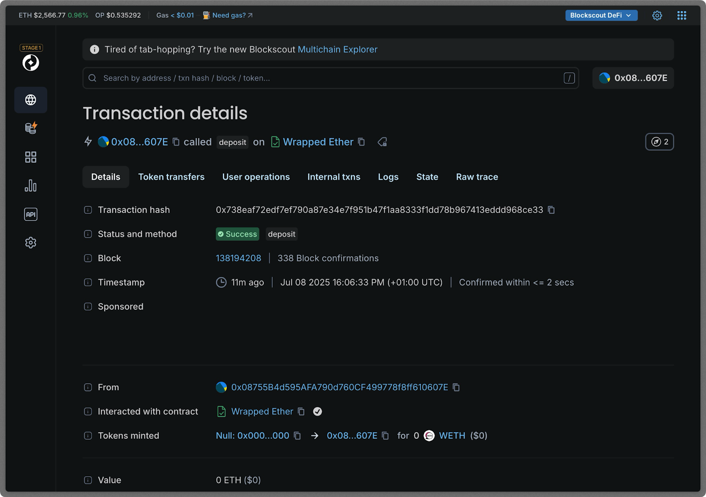This screenshot has width=706, height=497.
Task: Open the charts and stats sidebar icon
Action: click(x=31, y=186)
